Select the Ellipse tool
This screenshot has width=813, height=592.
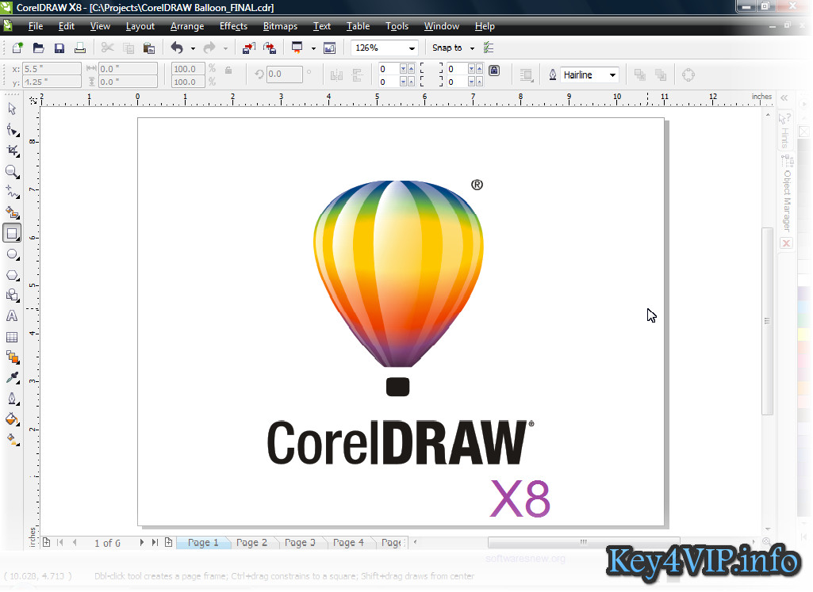click(x=12, y=254)
